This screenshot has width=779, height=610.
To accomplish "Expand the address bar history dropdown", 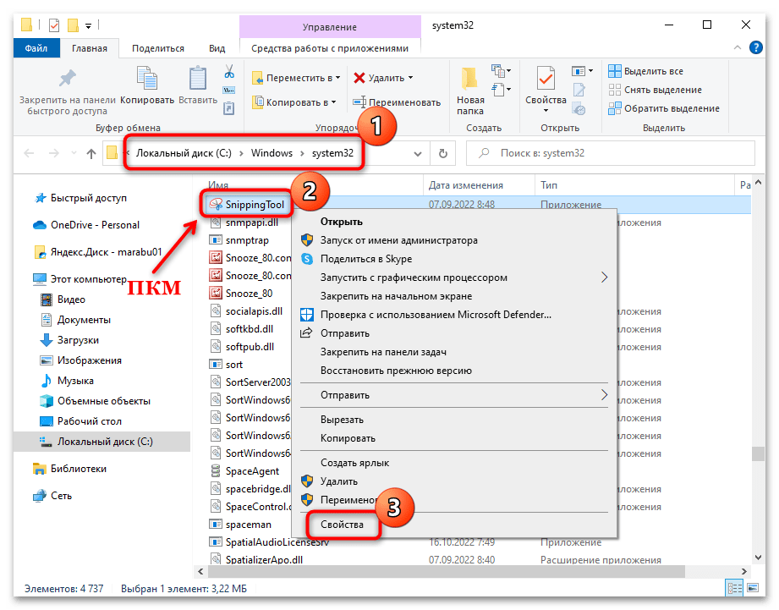I will pos(417,153).
